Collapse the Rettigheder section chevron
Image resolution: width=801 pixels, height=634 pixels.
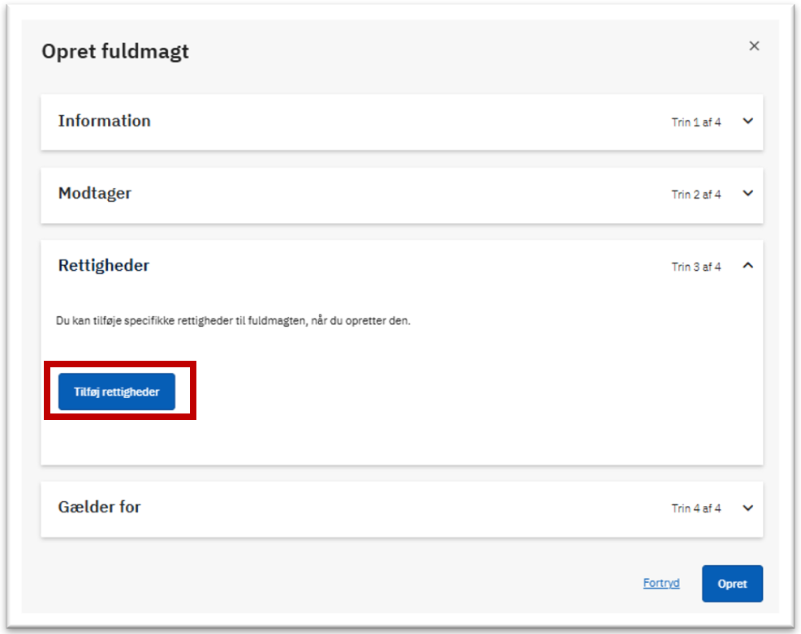tap(748, 265)
